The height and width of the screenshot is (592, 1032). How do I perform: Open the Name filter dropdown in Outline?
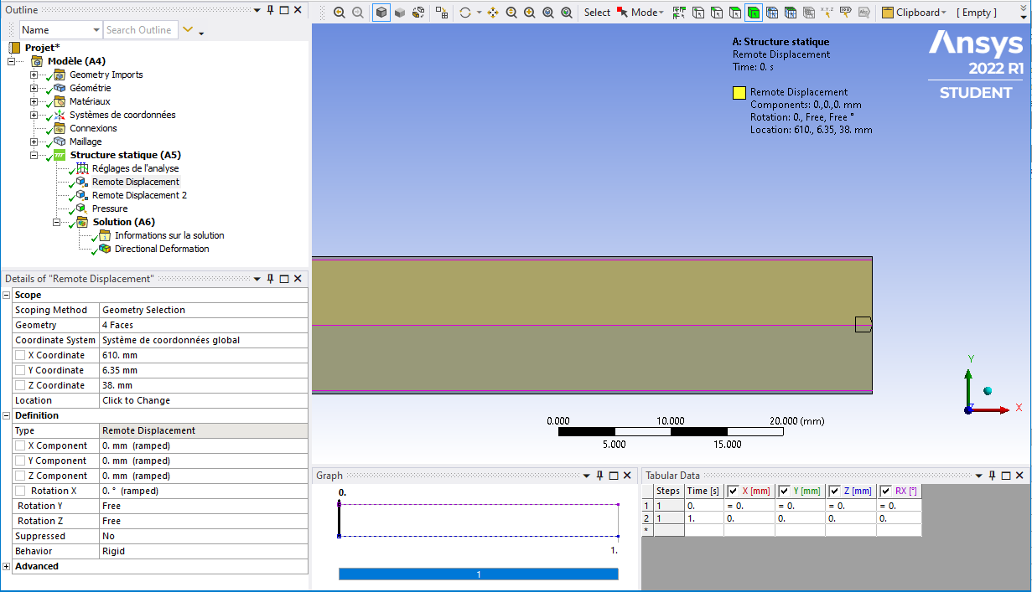pyautogui.click(x=96, y=30)
